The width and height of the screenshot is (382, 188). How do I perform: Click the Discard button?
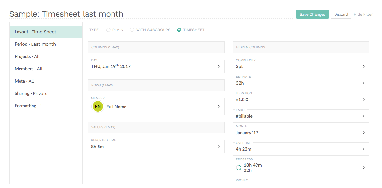pyautogui.click(x=341, y=14)
